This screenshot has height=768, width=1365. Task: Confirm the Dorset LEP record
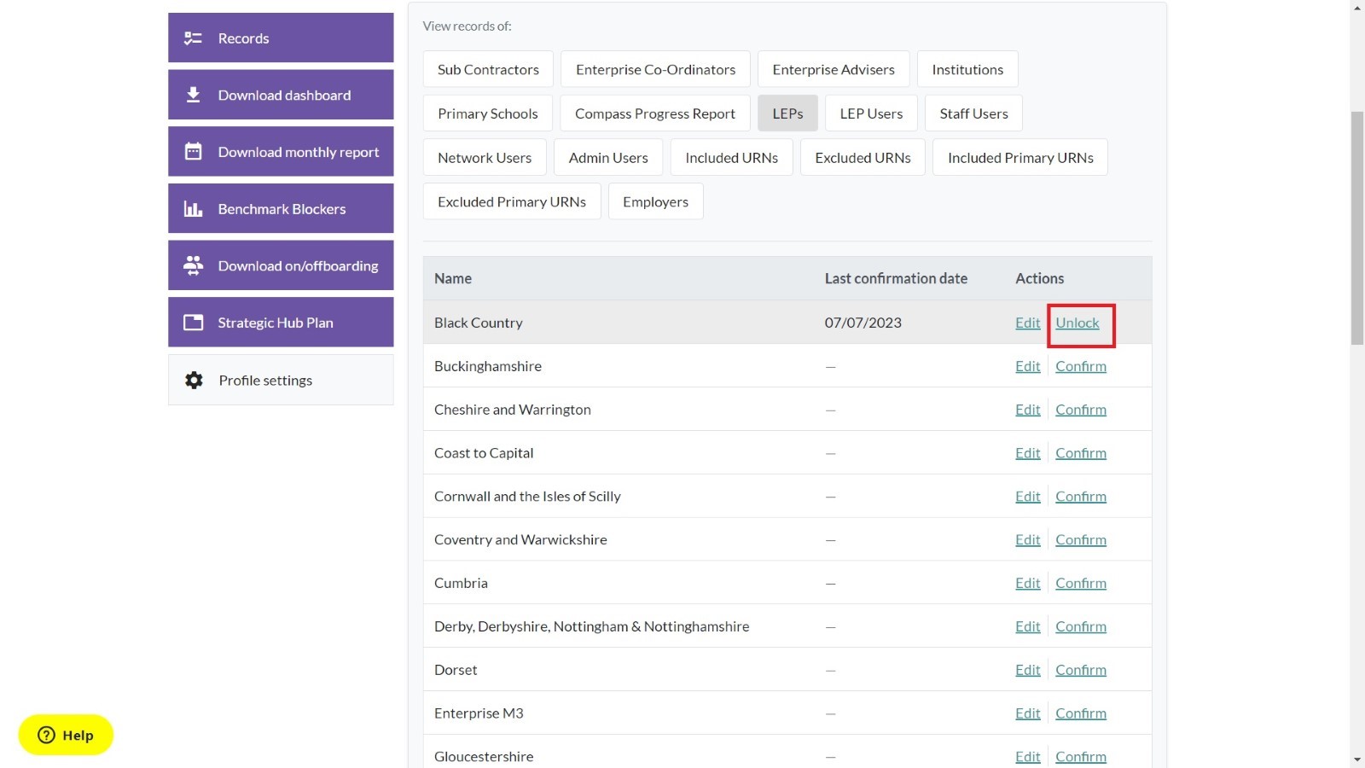click(x=1081, y=670)
